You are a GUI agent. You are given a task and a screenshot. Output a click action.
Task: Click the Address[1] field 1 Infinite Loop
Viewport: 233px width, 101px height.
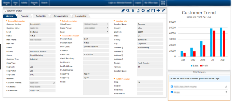pos(150,48)
